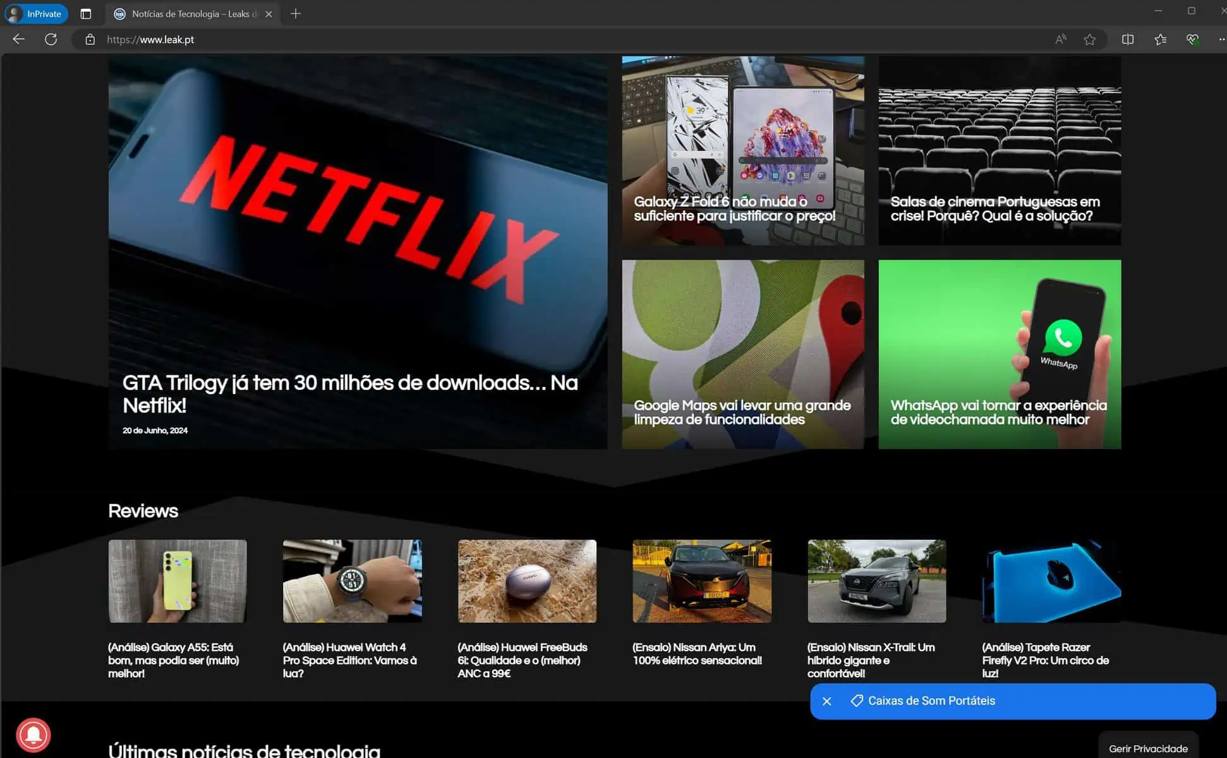1227x758 pixels.
Task: Click the red notification bell icon
Action: 33,735
